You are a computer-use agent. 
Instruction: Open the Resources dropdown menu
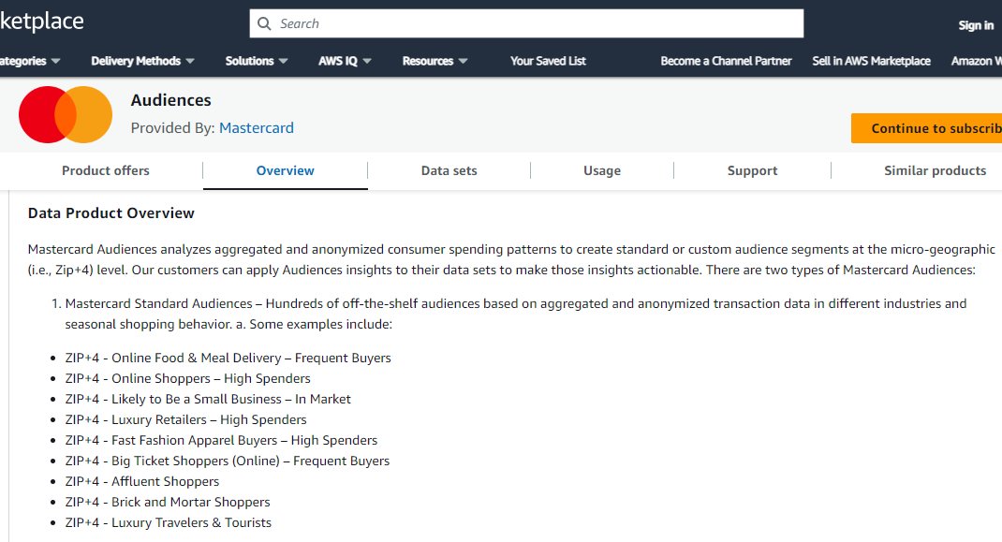point(435,61)
